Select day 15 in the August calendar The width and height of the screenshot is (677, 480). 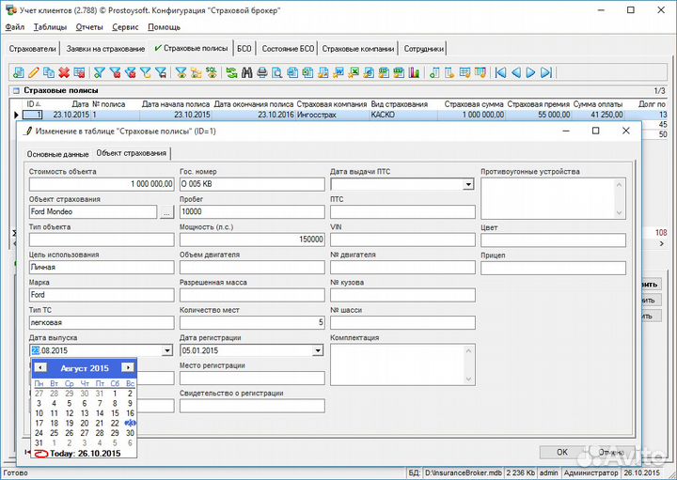(x=115, y=413)
